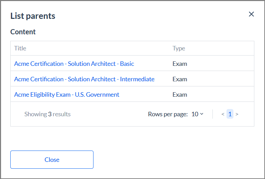The image size is (265, 179).
Task: Close the List parents dialog with X icon
Action: pyautogui.click(x=251, y=14)
